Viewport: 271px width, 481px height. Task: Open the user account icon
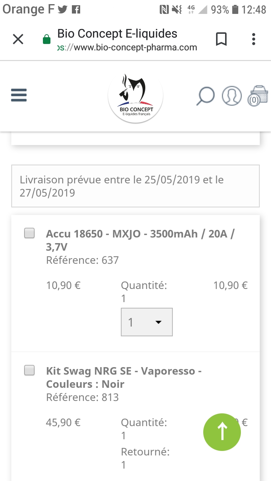tap(231, 95)
